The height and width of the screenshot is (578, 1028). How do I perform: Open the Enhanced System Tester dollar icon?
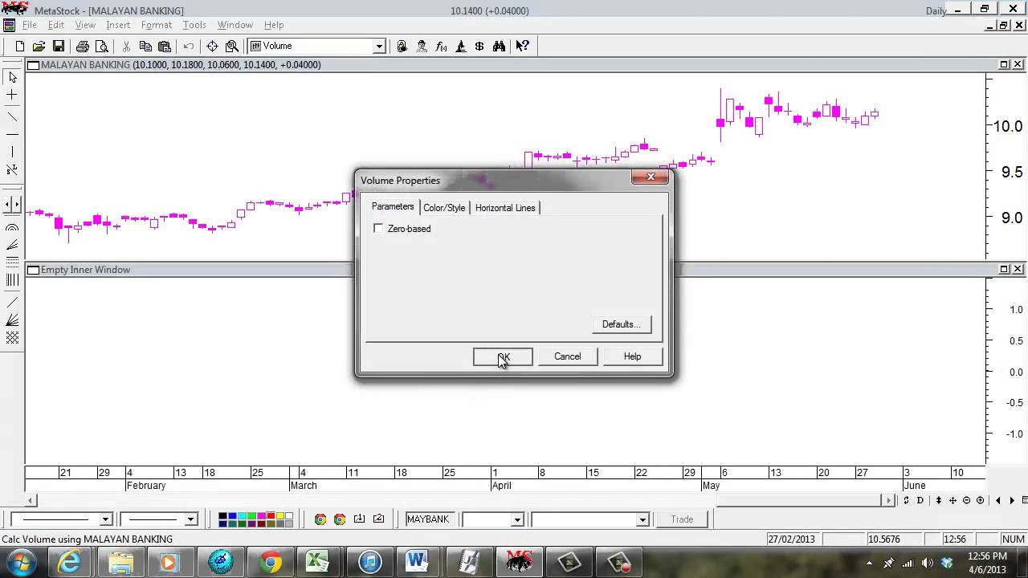coord(479,47)
